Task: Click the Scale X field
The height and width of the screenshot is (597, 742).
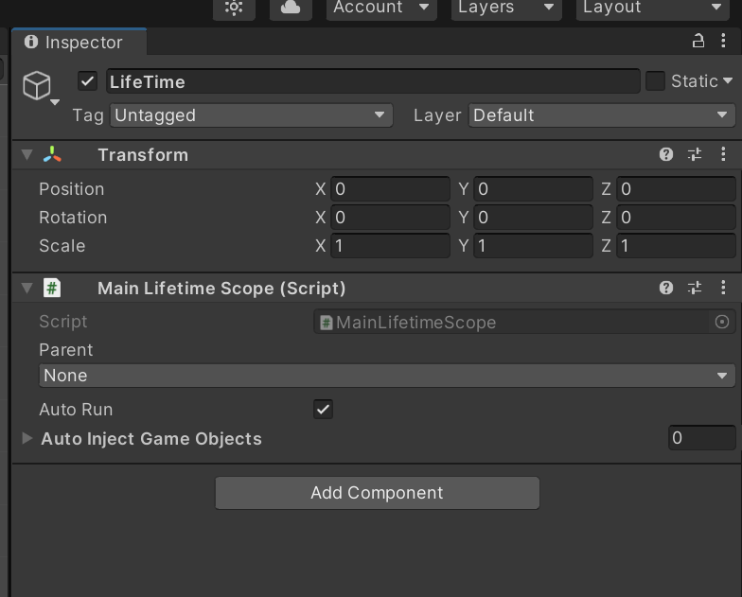Action: (390, 246)
